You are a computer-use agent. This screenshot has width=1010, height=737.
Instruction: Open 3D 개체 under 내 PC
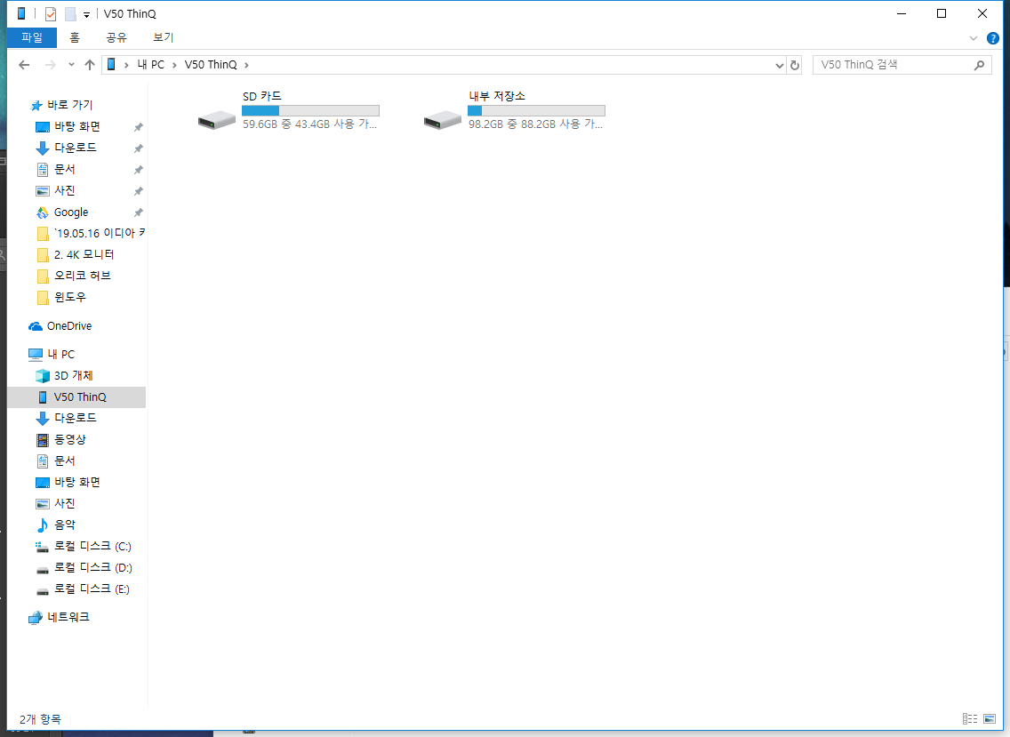click(x=73, y=375)
